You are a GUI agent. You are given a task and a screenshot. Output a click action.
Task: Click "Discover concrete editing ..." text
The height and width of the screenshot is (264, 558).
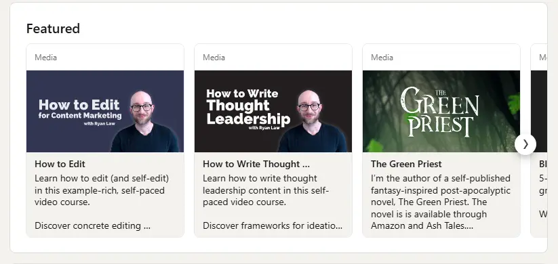coord(92,225)
